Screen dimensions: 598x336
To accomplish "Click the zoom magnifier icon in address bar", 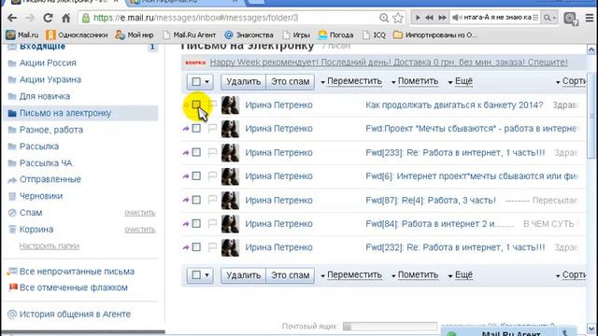I will [384, 18].
